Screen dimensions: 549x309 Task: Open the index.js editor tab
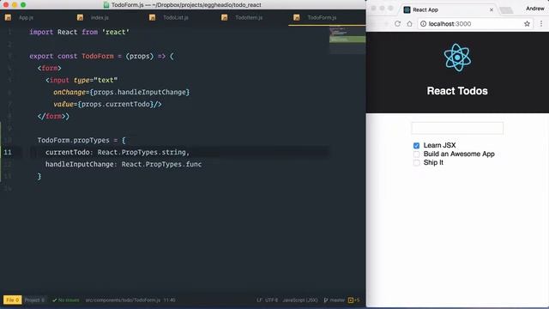100,17
